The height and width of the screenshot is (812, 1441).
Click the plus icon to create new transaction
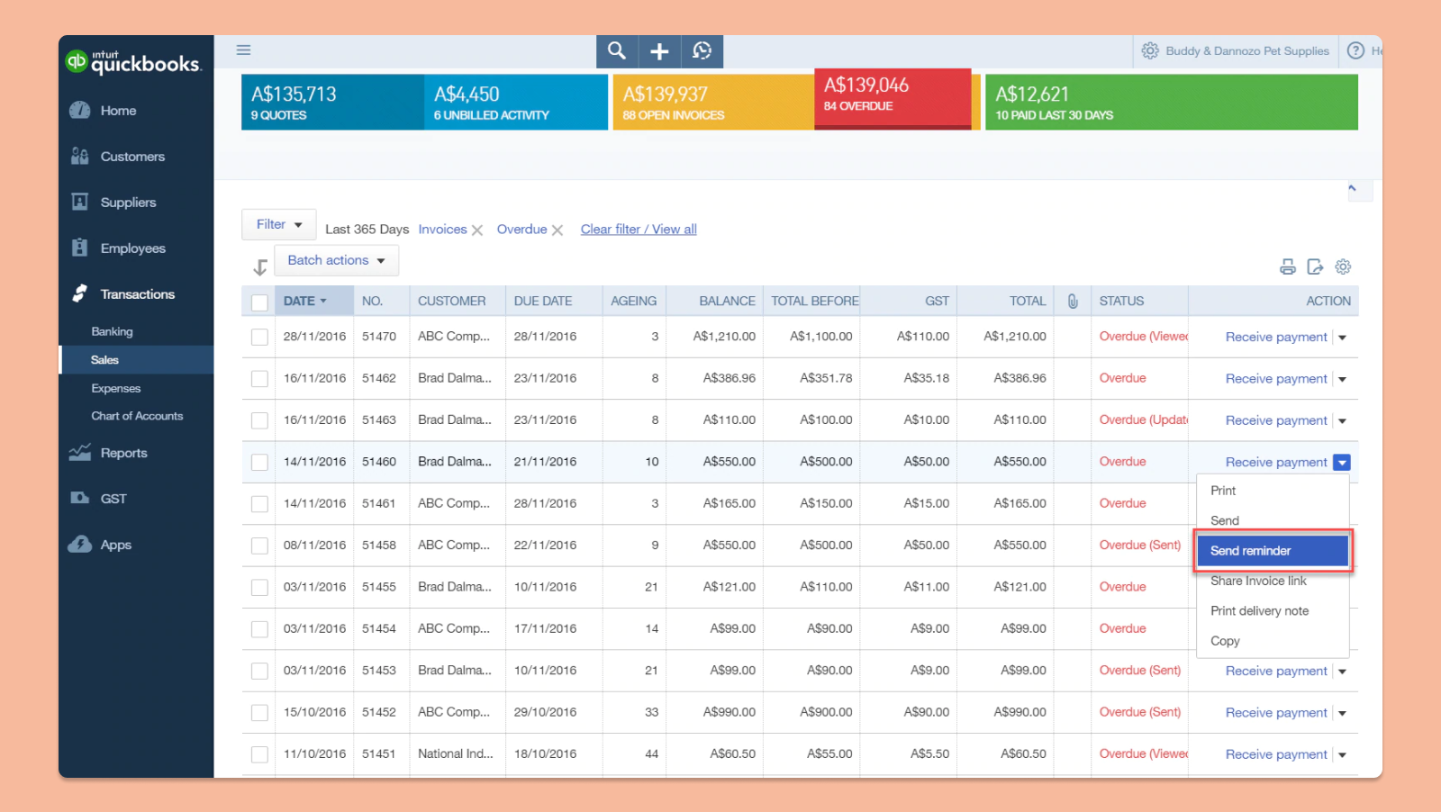click(659, 51)
